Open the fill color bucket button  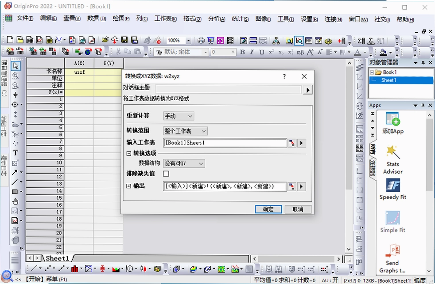point(383,52)
